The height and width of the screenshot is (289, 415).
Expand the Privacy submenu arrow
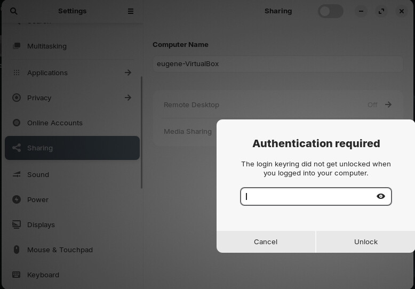tap(128, 98)
